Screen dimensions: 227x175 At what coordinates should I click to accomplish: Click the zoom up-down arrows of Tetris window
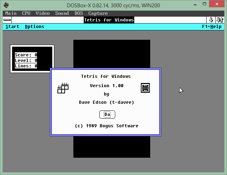coord(220,20)
